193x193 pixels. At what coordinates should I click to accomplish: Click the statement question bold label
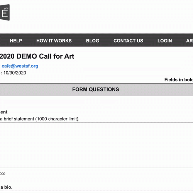(x=4, y=112)
